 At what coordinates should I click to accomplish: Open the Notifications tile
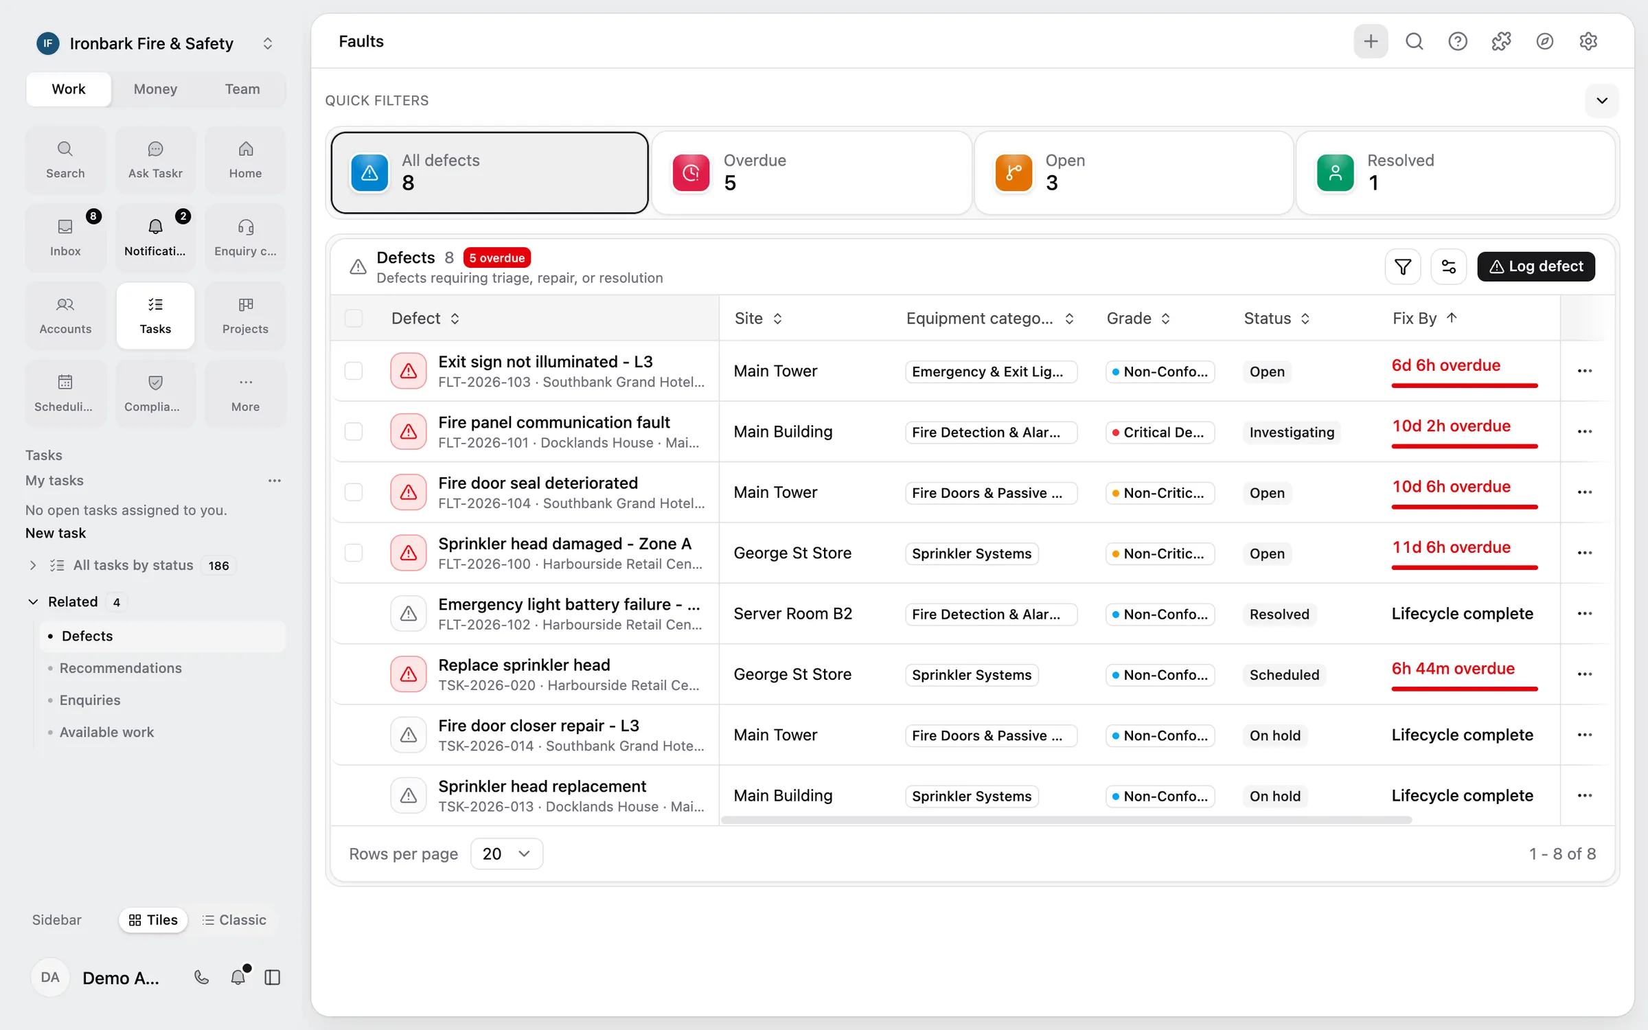tap(155, 238)
